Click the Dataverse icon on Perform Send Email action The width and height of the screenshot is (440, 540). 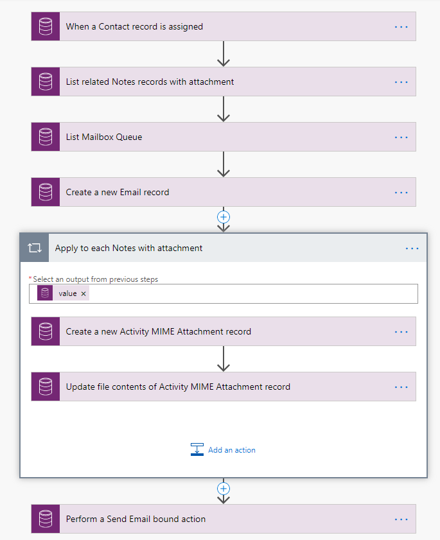pos(45,519)
